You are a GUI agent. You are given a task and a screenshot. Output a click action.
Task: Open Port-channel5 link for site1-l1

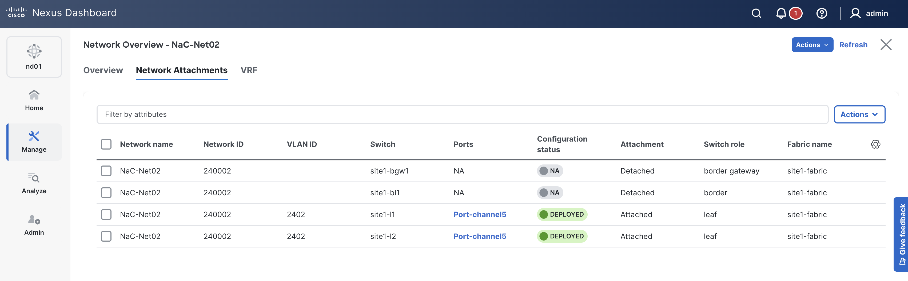(479, 214)
